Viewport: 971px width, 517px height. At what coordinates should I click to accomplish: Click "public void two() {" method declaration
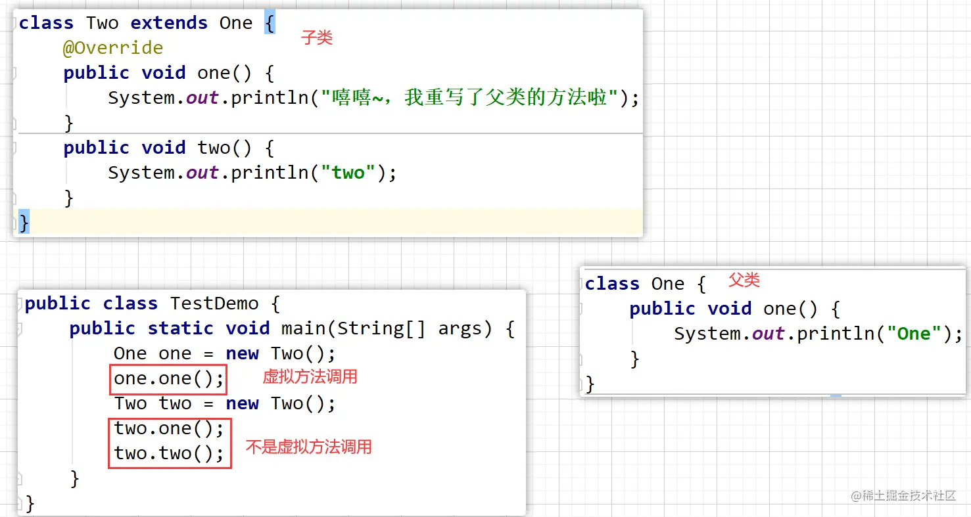[168, 148]
